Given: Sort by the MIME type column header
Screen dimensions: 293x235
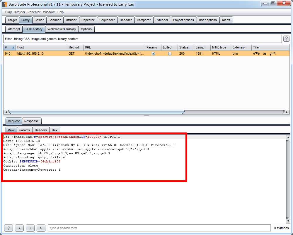Looking at the screenshot, I should pos(221,47).
